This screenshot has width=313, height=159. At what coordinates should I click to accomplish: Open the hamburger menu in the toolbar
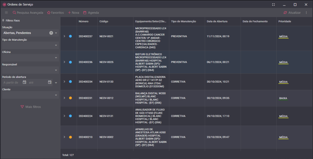pos(6,13)
